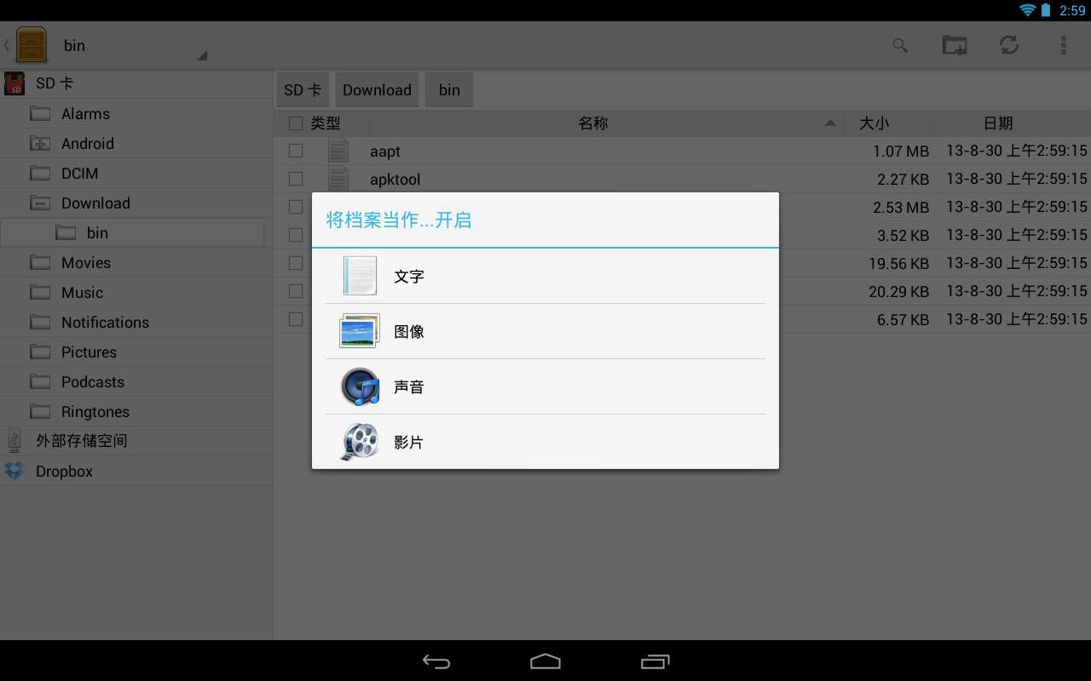Go to SD 卡 breadcrumb
The image size is (1091, 681).
[x=303, y=89]
